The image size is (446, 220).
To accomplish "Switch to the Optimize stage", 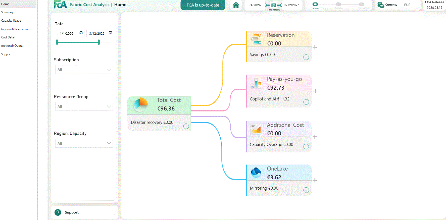I will pos(338,4).
